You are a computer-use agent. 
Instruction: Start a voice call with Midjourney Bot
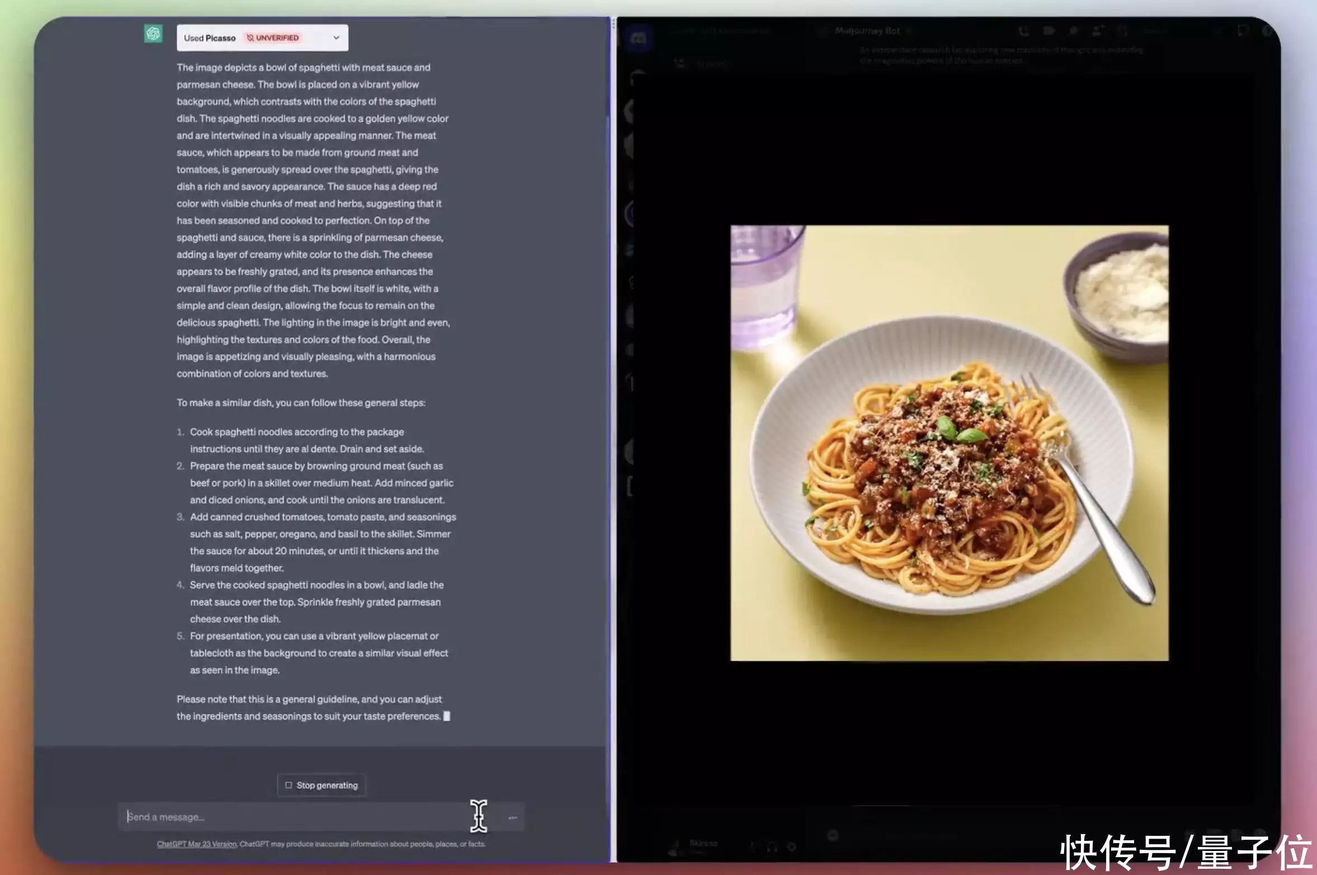pyautogui.click(x=1023, y=31)
